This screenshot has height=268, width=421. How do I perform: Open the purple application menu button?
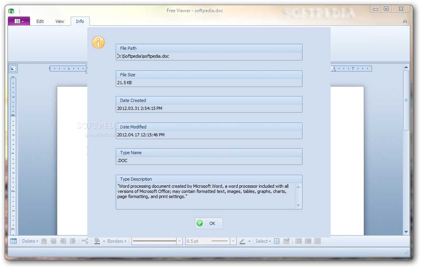pyautogui.click(x=19, y=21)
